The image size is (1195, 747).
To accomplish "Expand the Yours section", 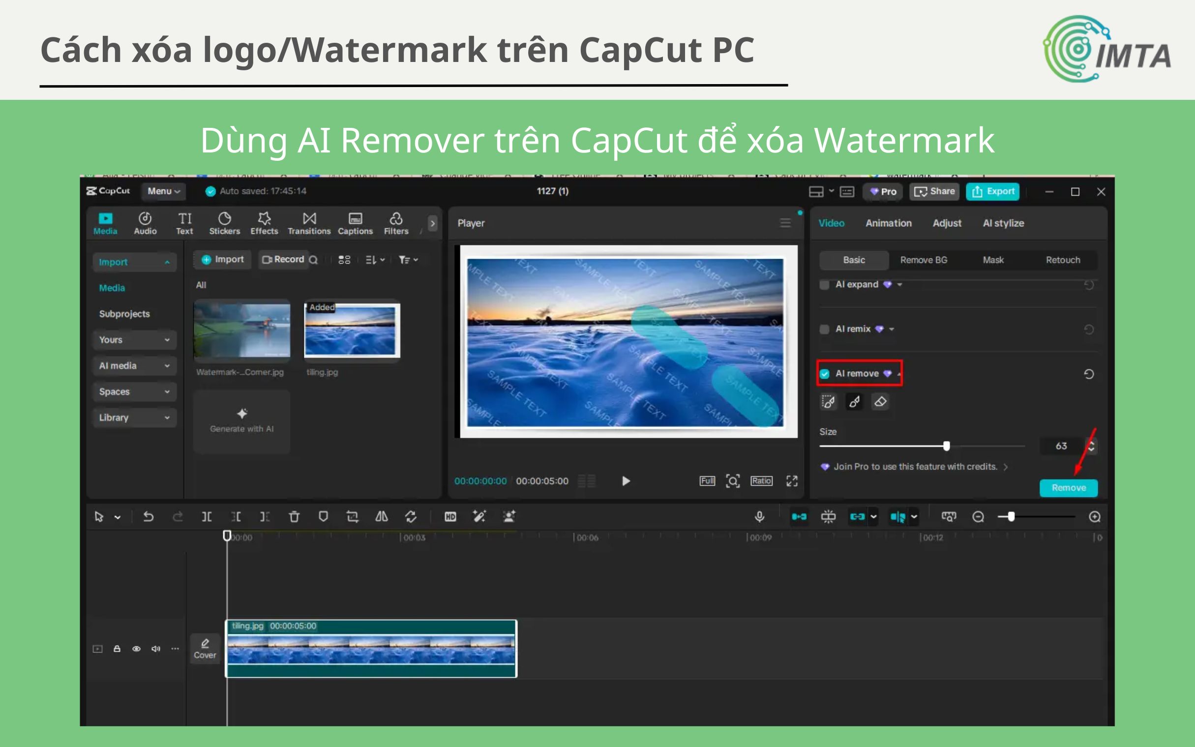I will click(x=134, y=340).
